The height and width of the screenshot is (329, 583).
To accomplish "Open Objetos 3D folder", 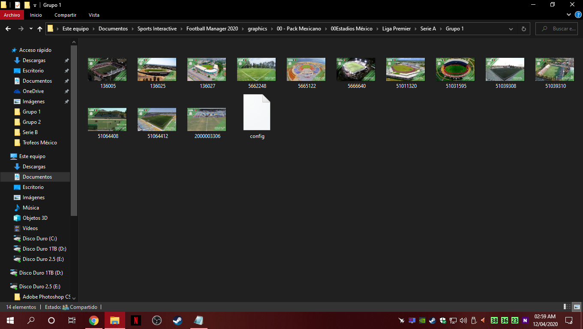I will point(35,218).
